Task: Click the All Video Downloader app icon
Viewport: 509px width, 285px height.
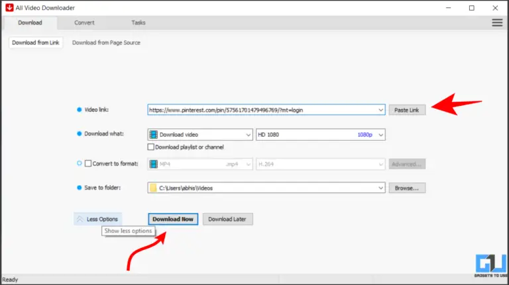Action: click(x=9, y=7)
